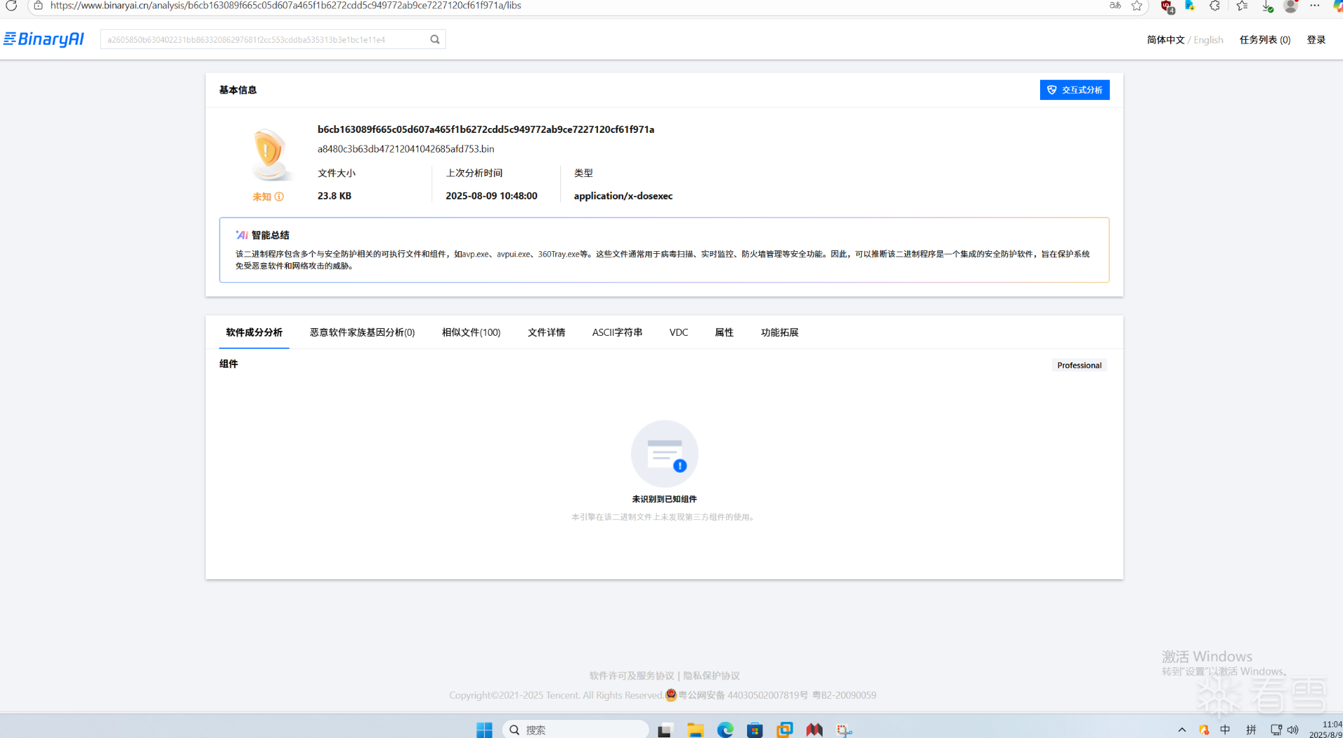Click the 未识别到已知组件 message
Screen dimensions: 1343x738
click(665, 499)
